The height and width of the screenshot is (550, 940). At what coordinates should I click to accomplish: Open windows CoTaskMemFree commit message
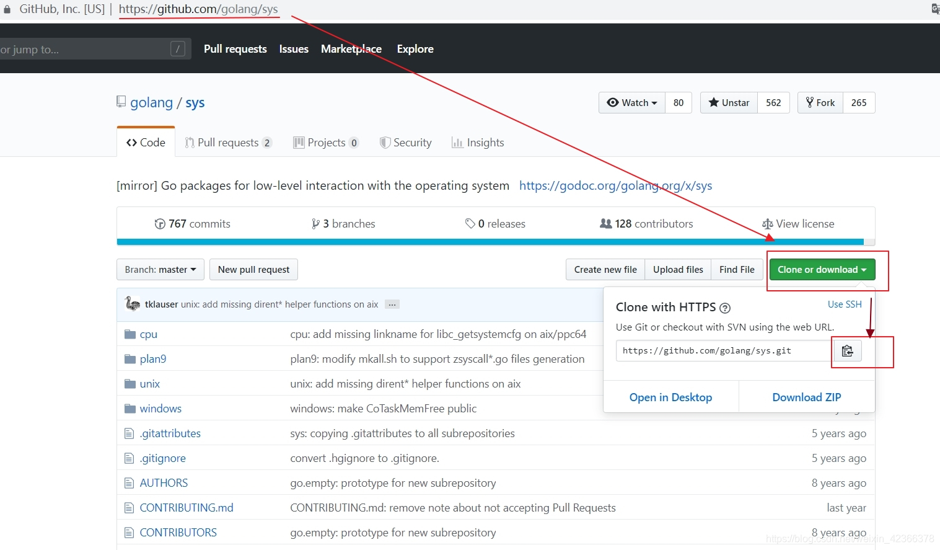coord(384,409)
